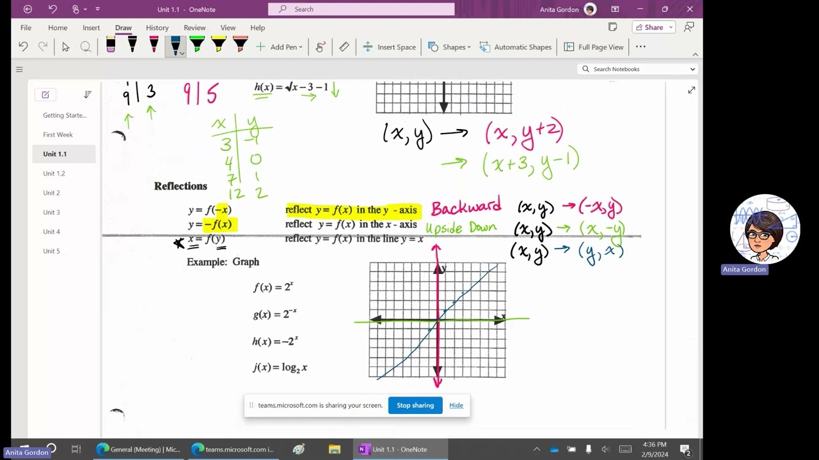Open the Help tab

point(257,27)
